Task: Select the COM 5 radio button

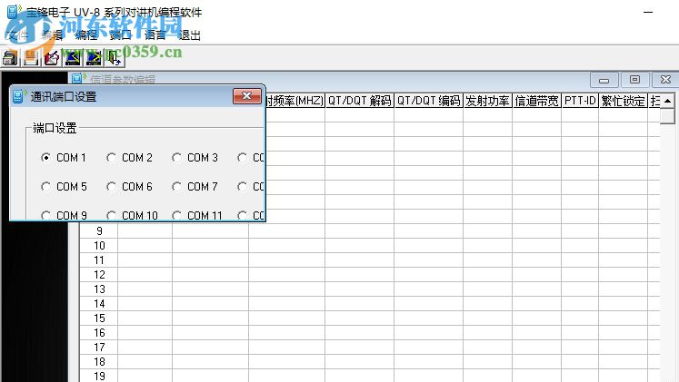Action: pyautogui.click(x=45, y=187)
